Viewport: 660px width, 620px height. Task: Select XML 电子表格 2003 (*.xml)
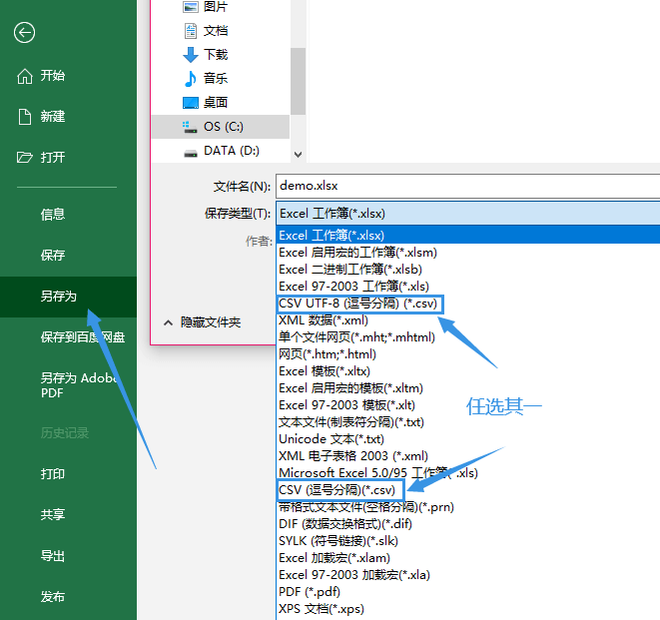pos(353,456)
